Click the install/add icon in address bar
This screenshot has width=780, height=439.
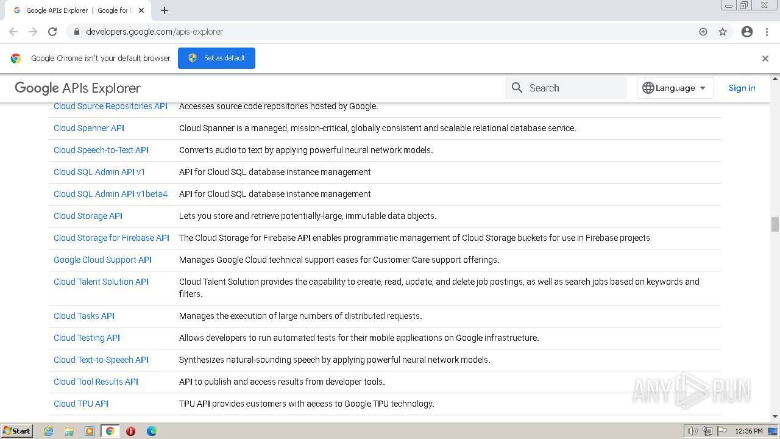(x=703, y=32)
